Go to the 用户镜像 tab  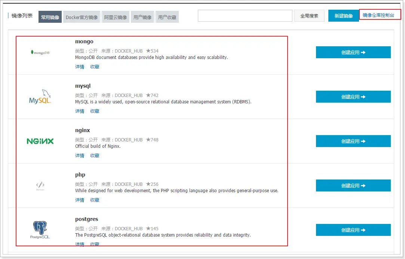point(142,17)
